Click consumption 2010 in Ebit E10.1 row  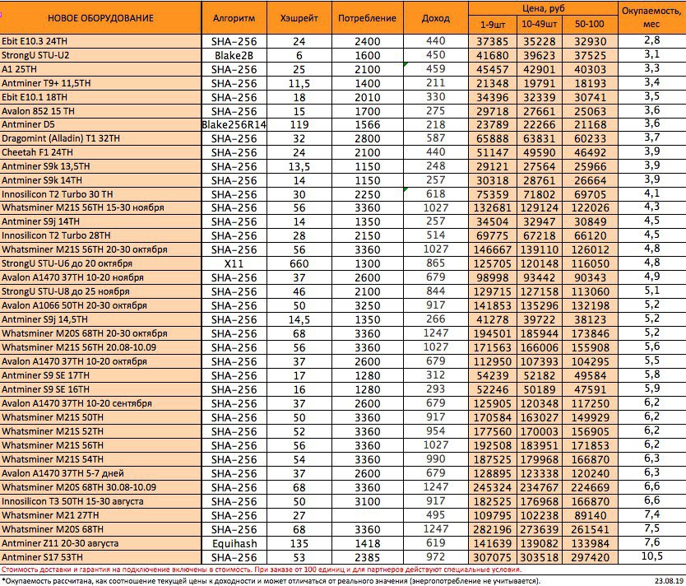[x=368, y=97]
